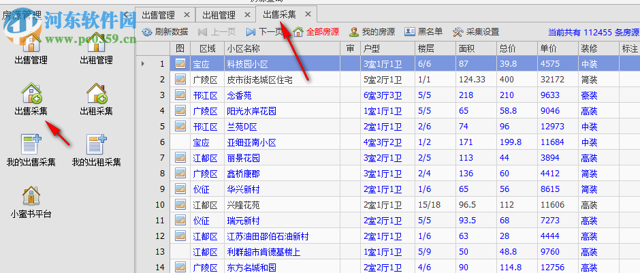Open the 我的出售采集 sidebar icon
Viewport: 640px width, 273px height.
point(31,150)
